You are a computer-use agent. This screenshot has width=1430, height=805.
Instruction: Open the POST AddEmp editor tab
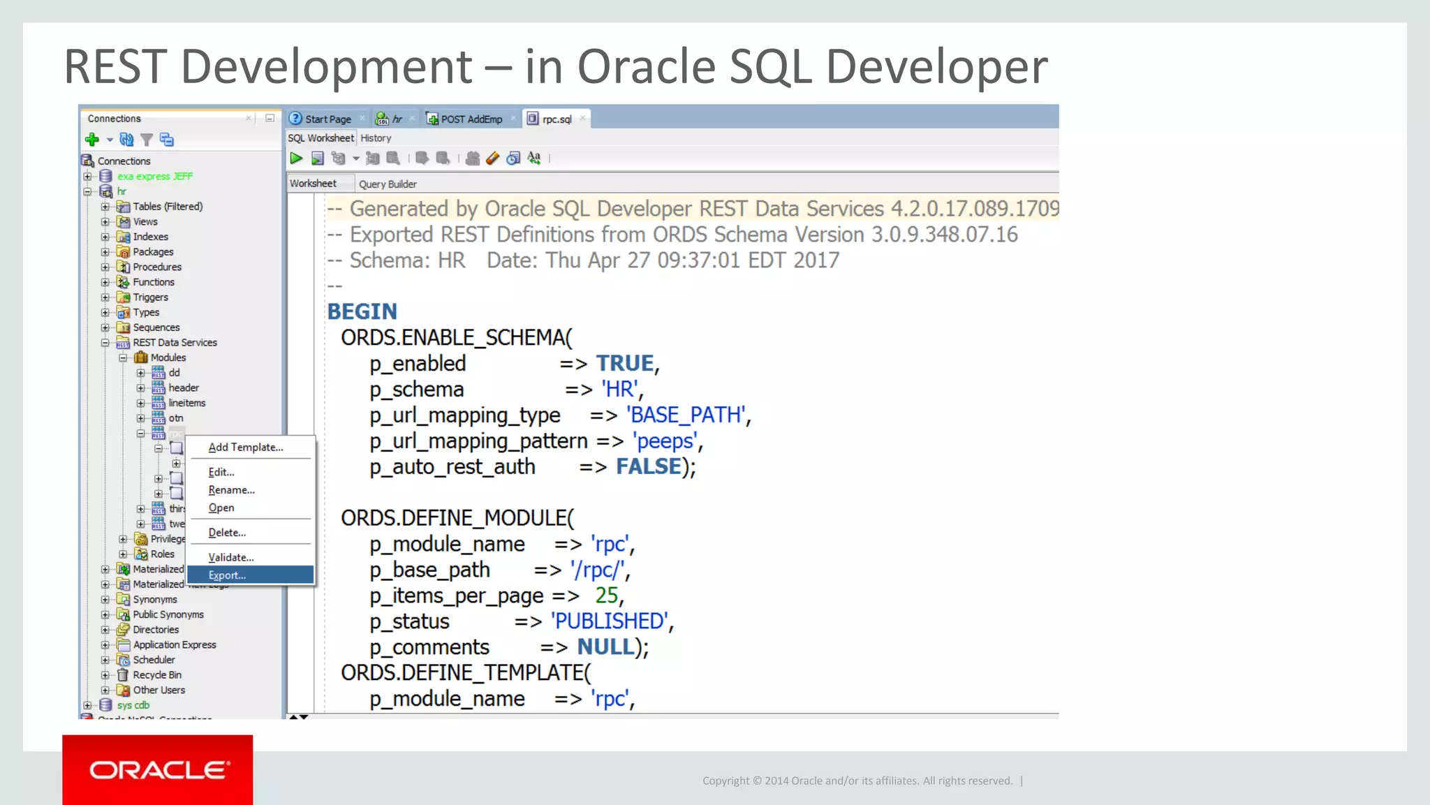pos(471,119)
